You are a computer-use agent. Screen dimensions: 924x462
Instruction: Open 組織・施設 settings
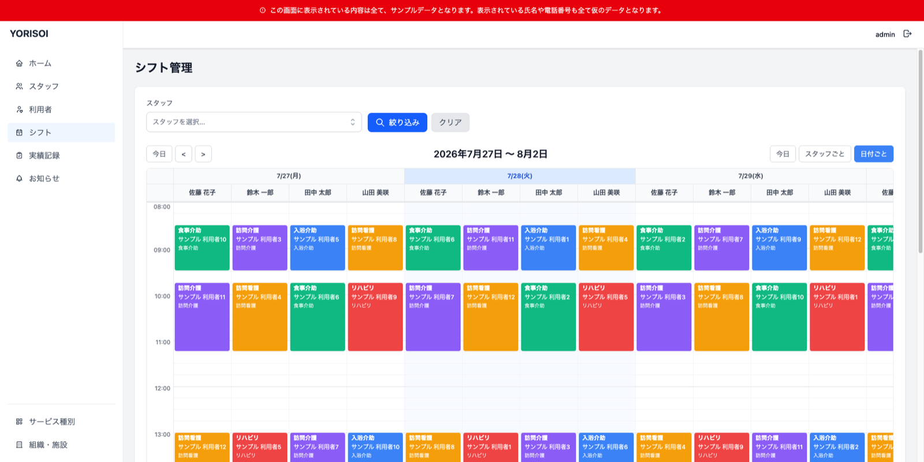61,445
